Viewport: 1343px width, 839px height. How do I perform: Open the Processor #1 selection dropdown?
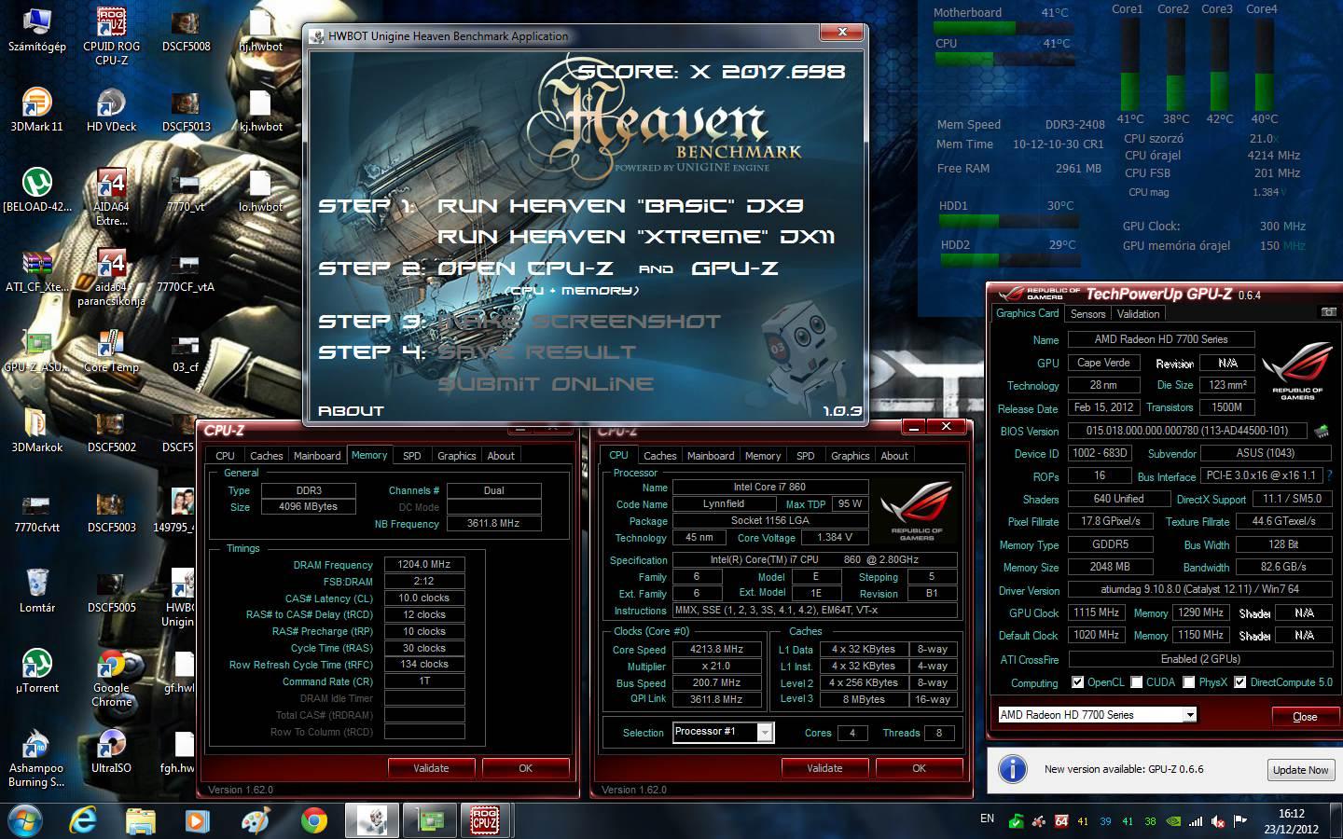pyautogui.click(x=723, y=732)
